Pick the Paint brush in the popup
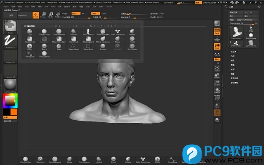Viewport: 264px width, 165px height. (29, 47)
